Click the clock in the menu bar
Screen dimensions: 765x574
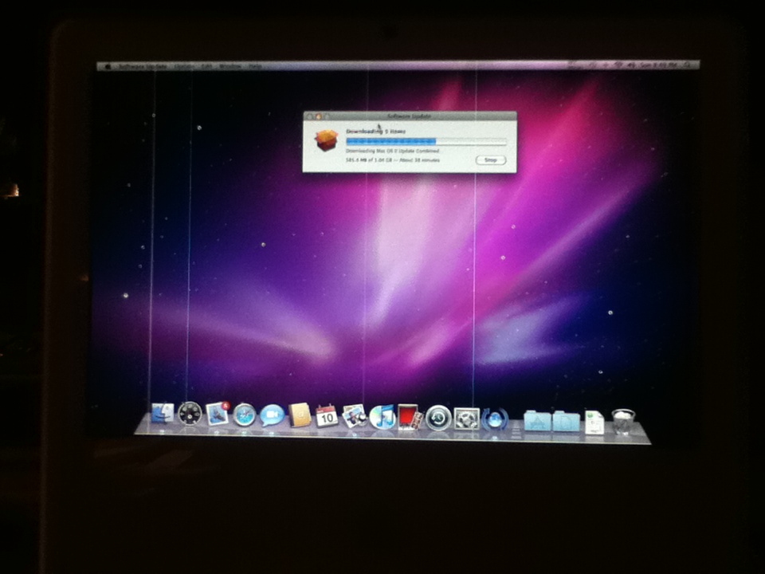(x=657, y=65)
